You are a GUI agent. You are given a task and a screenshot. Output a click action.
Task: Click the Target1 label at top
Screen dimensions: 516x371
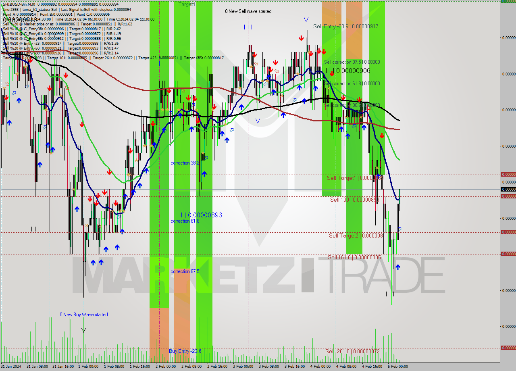(187, 4)
